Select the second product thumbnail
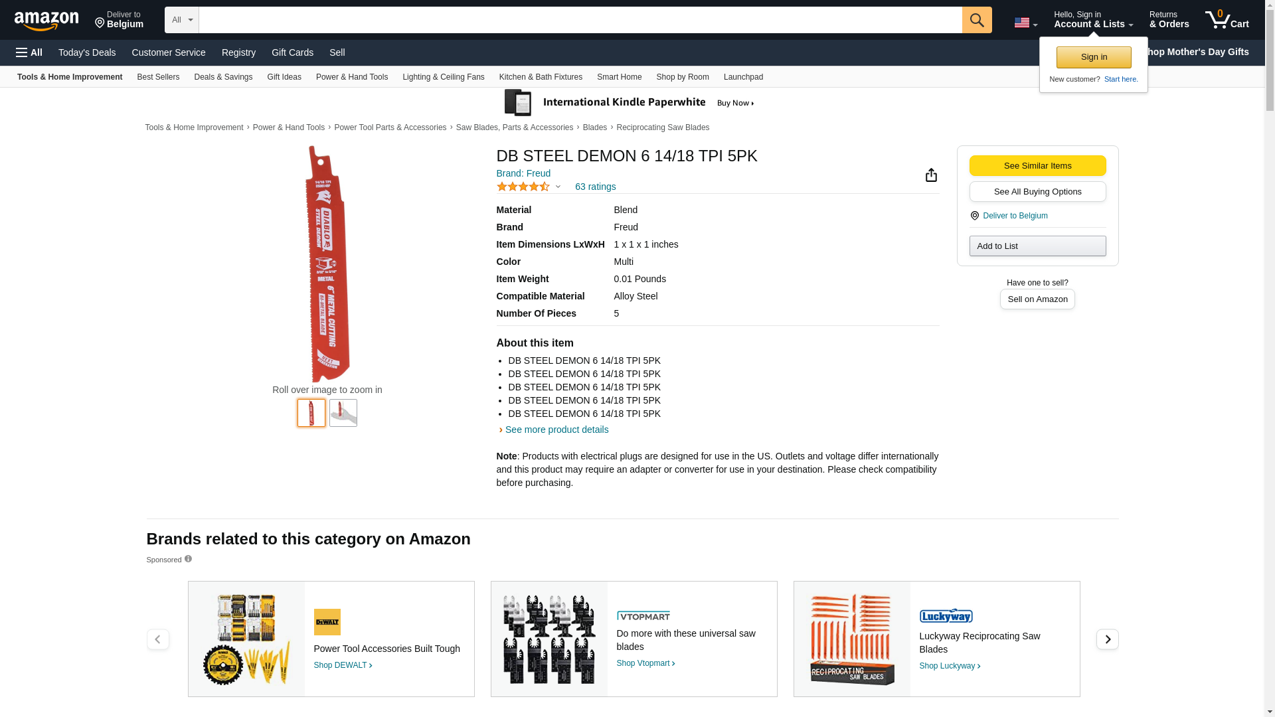Screen dimensions: 1275x717 [343, 413]
